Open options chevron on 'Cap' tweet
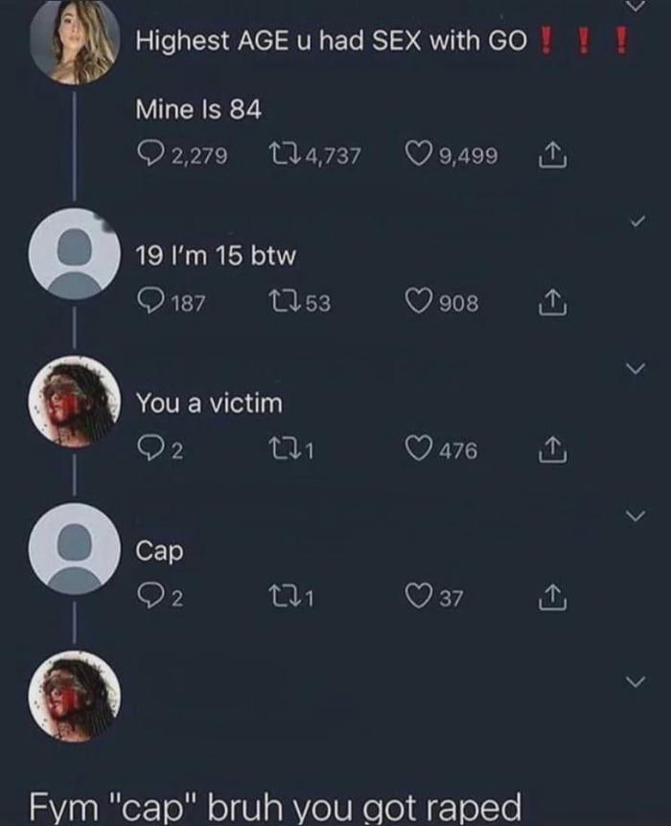 coord(636,516)
